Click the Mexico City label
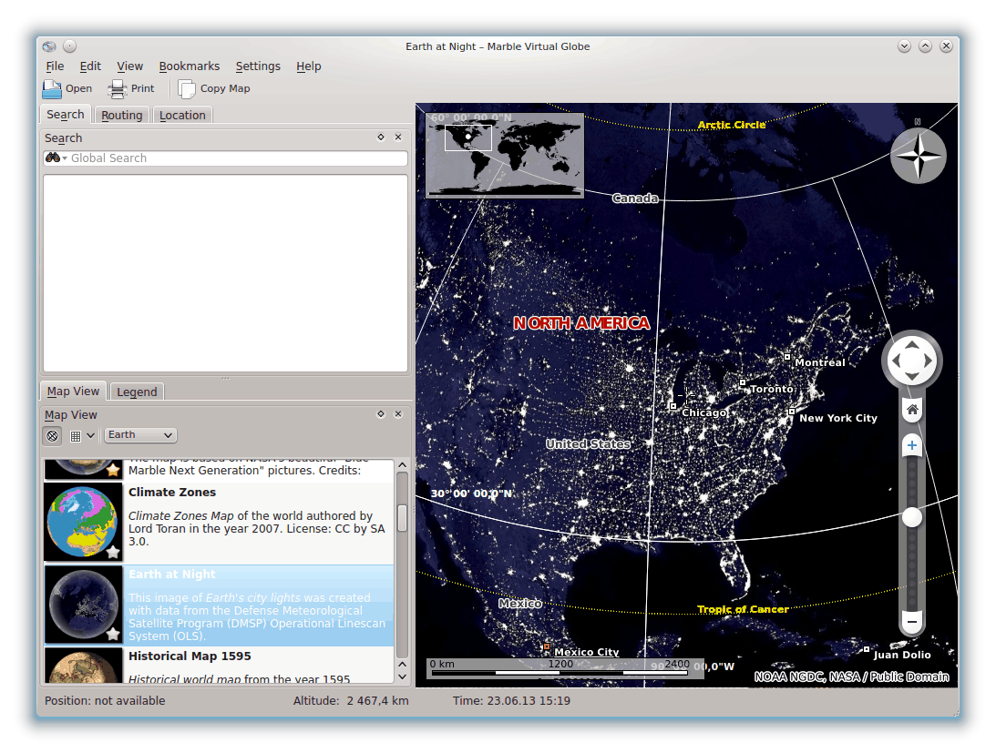Viewport: 996px width, 753px height. click(586, 651)
